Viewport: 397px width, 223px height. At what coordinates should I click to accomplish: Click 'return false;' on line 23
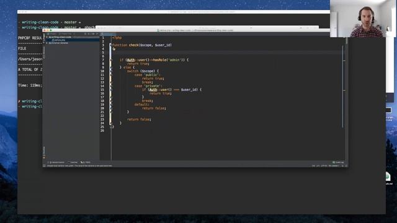click(139, 120)
